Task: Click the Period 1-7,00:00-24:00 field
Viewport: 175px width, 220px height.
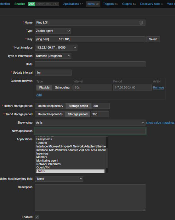Action: [x=133, y=88]
